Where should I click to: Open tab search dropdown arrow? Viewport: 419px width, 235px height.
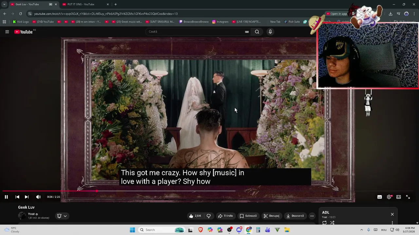pyautogui.click(x=4, y=4)
